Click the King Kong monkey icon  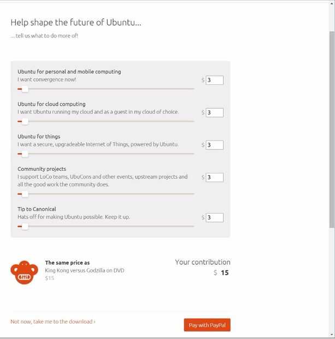click(x=23, y=272)
